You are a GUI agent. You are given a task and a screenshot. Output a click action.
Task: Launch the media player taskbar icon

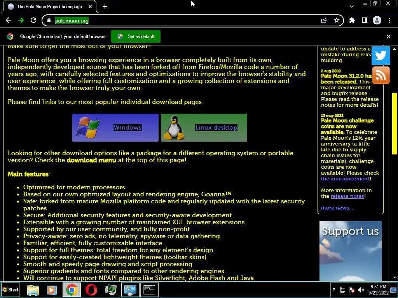[52, 290]
